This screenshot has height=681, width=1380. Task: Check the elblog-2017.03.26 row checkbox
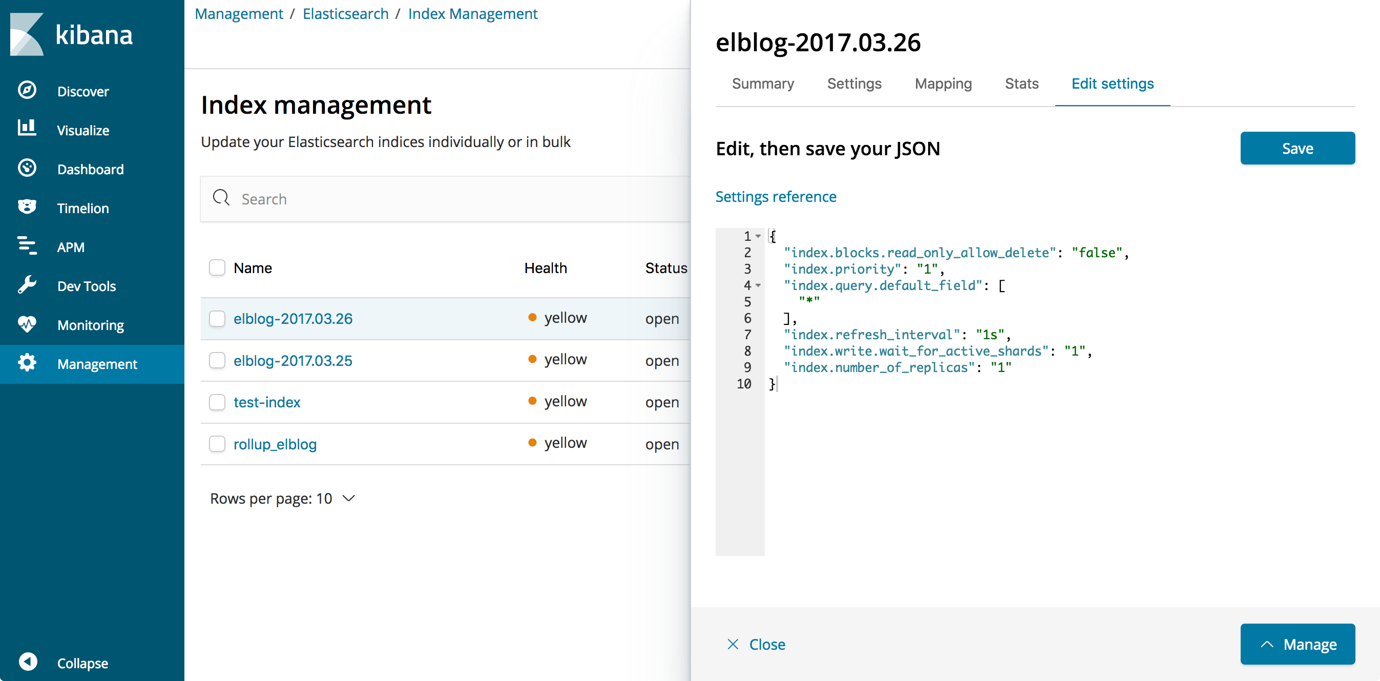[x=217, y=318]
